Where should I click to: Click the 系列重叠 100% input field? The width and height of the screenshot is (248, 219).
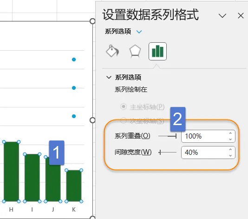pyautogui.click(x=205, y=136)
